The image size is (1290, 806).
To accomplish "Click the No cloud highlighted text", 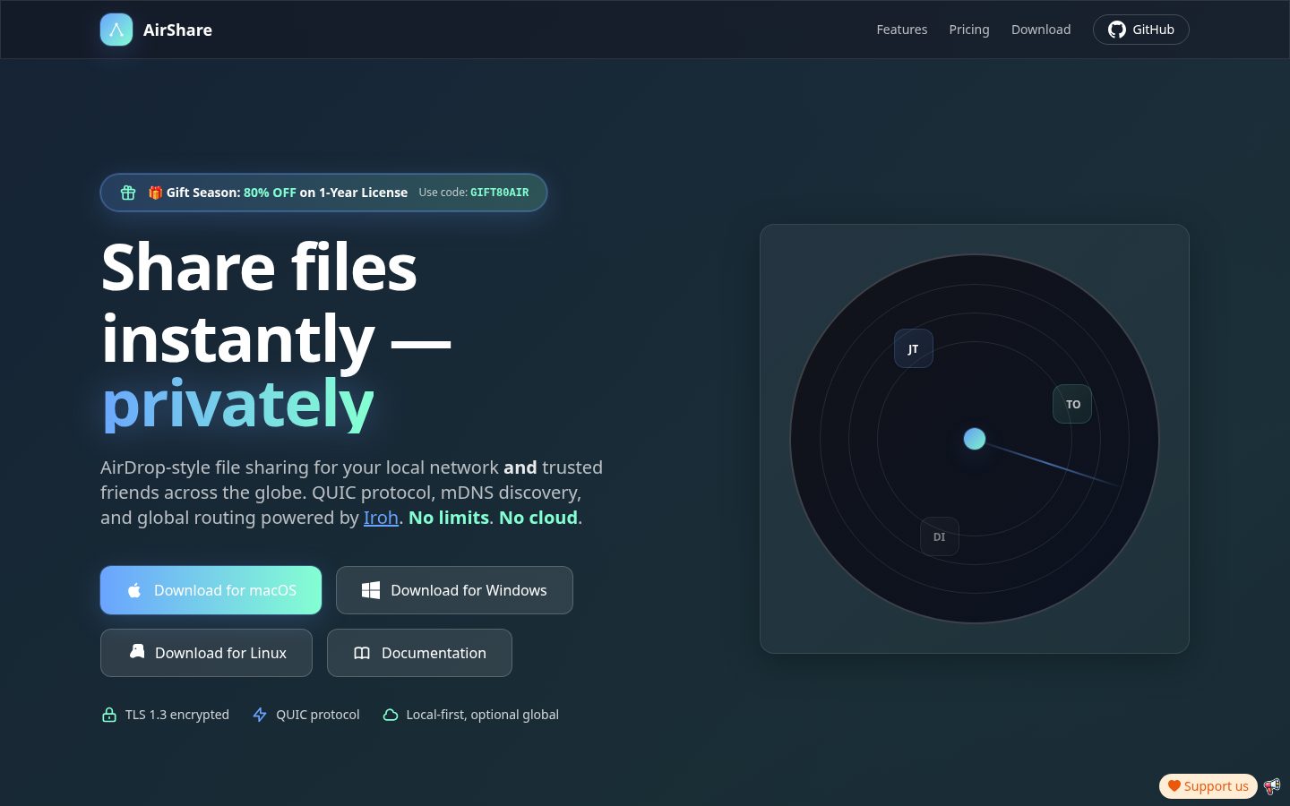I will (x=538, y=518).
